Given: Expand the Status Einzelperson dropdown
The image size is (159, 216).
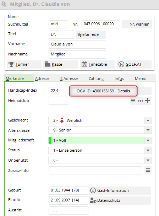Looking at the screenshot, I should coord(148,150).
